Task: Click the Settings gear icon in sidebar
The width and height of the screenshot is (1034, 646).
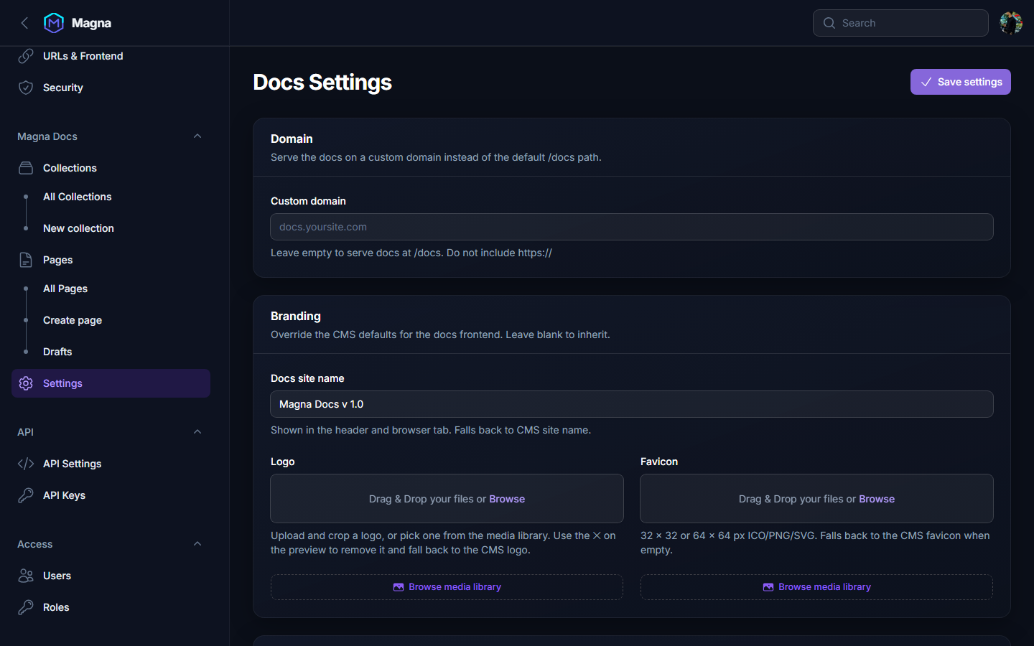Action: pyautogui.click(x=26, y=383)
